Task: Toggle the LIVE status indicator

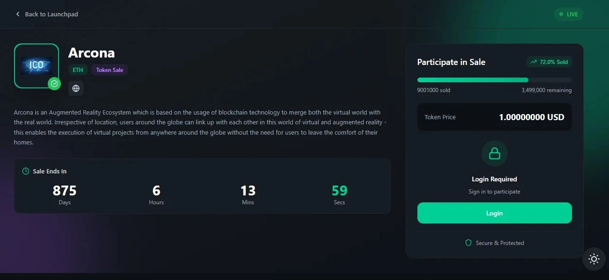Action: point(568,14)
